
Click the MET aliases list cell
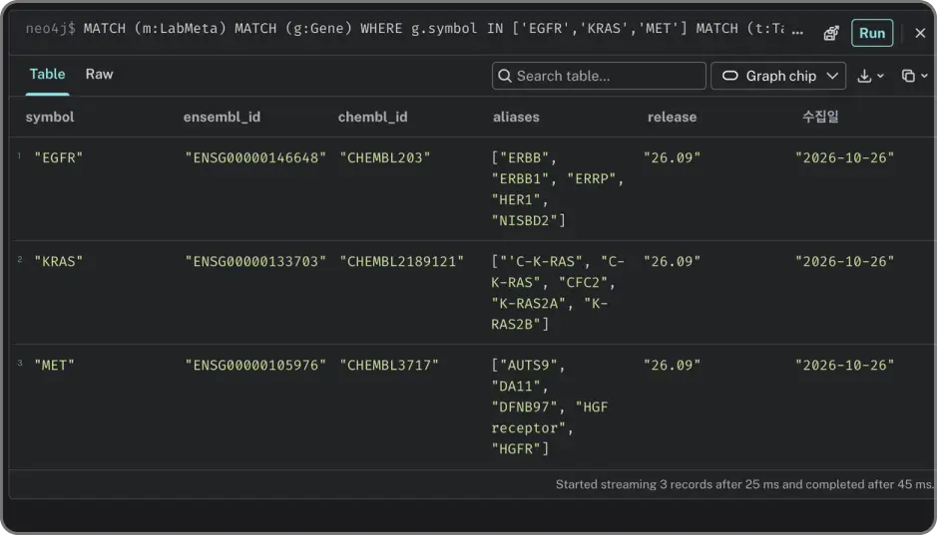click(x=549, y=407)
